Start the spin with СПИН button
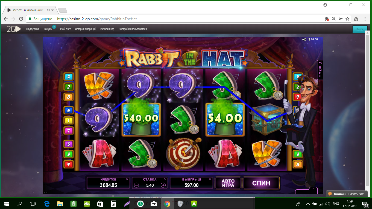 pos(261,183)
